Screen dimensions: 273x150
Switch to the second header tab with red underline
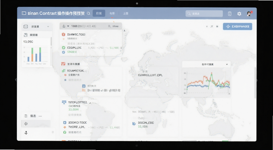tap(112, 13)
